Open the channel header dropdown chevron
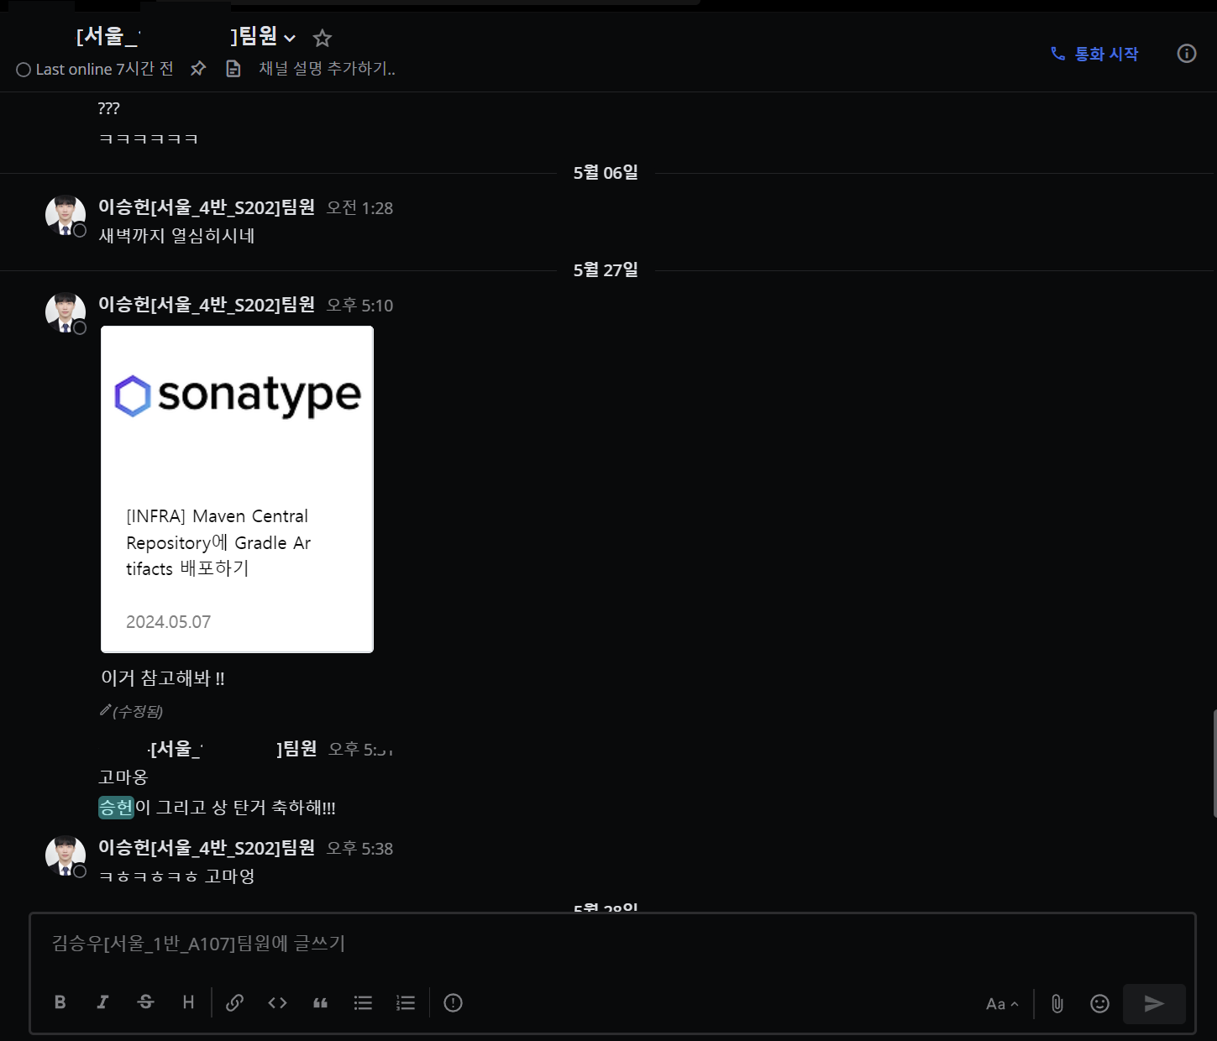Viewport: 1217px width, 1041px height. [290, 39]
